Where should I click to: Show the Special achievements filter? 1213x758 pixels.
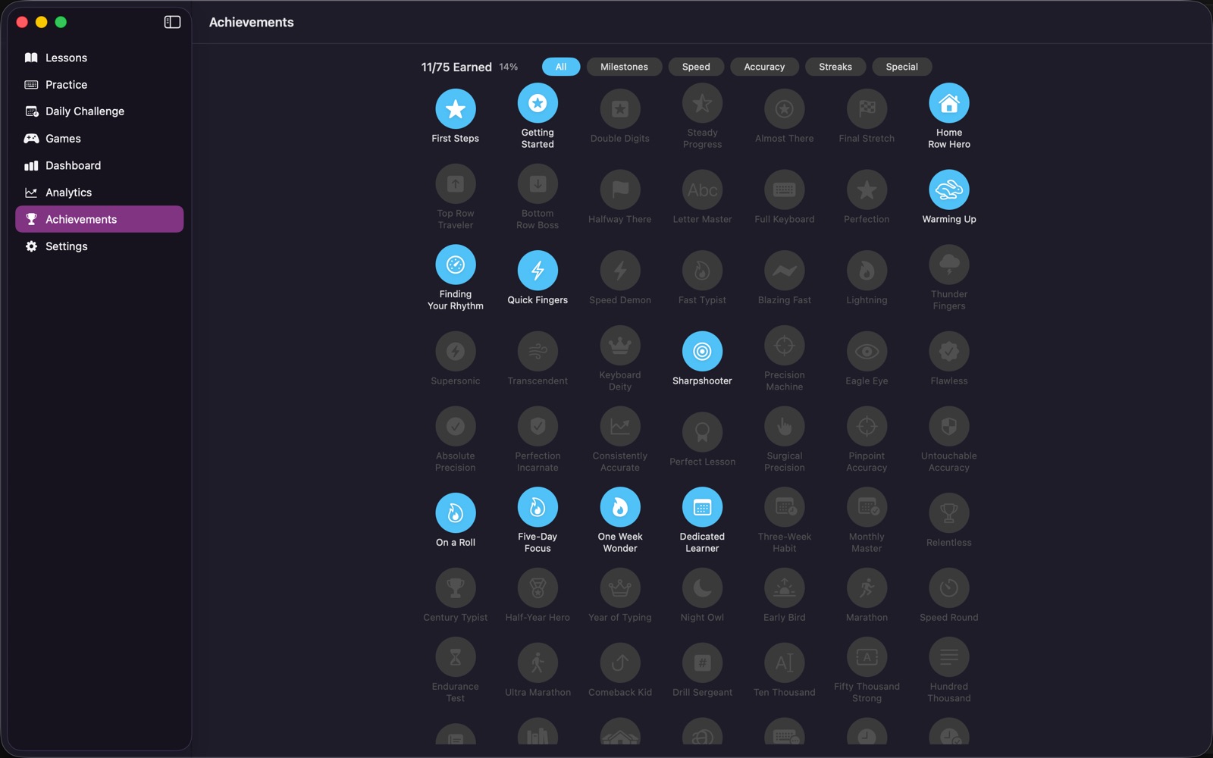(x=901, y=67)
